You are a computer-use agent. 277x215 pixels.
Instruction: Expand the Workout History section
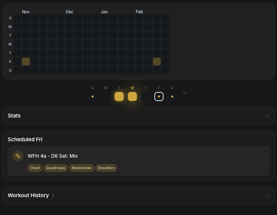267,195
